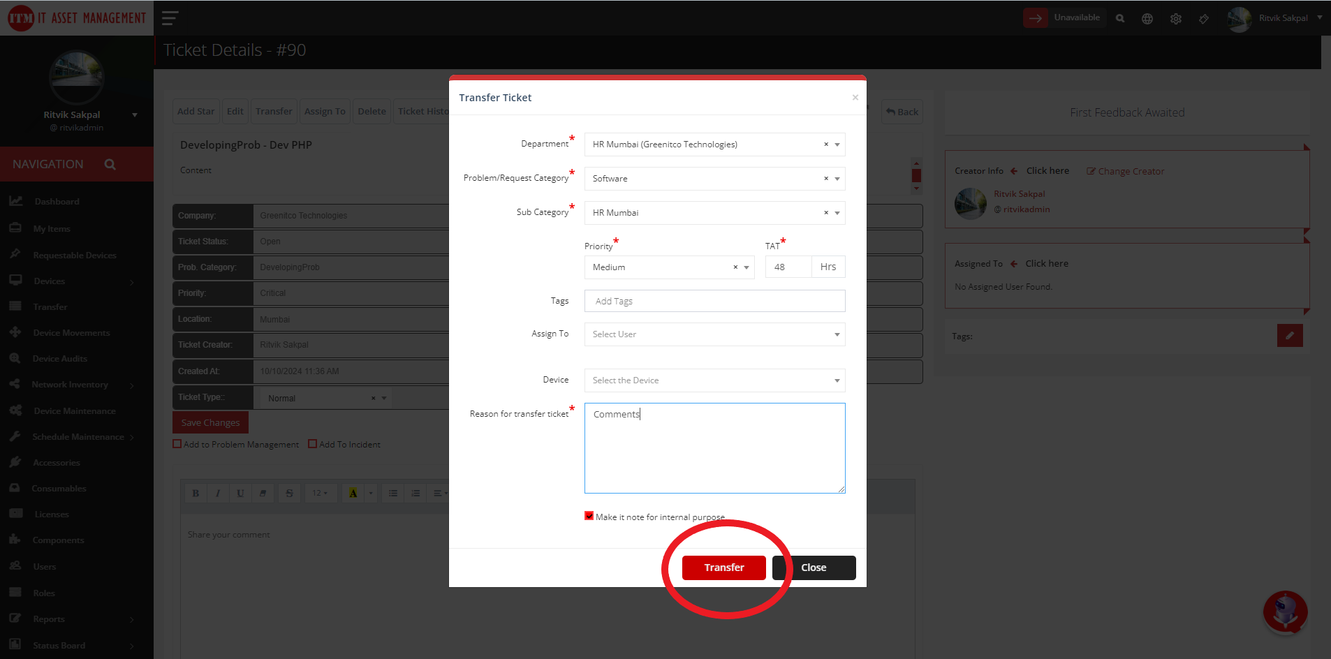This screenshot has width=1331, height=659.
Task: Open Licenses in sidebar navigation
Action: [x=52, y=514]
